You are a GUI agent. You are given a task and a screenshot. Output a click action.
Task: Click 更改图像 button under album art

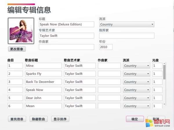pos(17,49)
